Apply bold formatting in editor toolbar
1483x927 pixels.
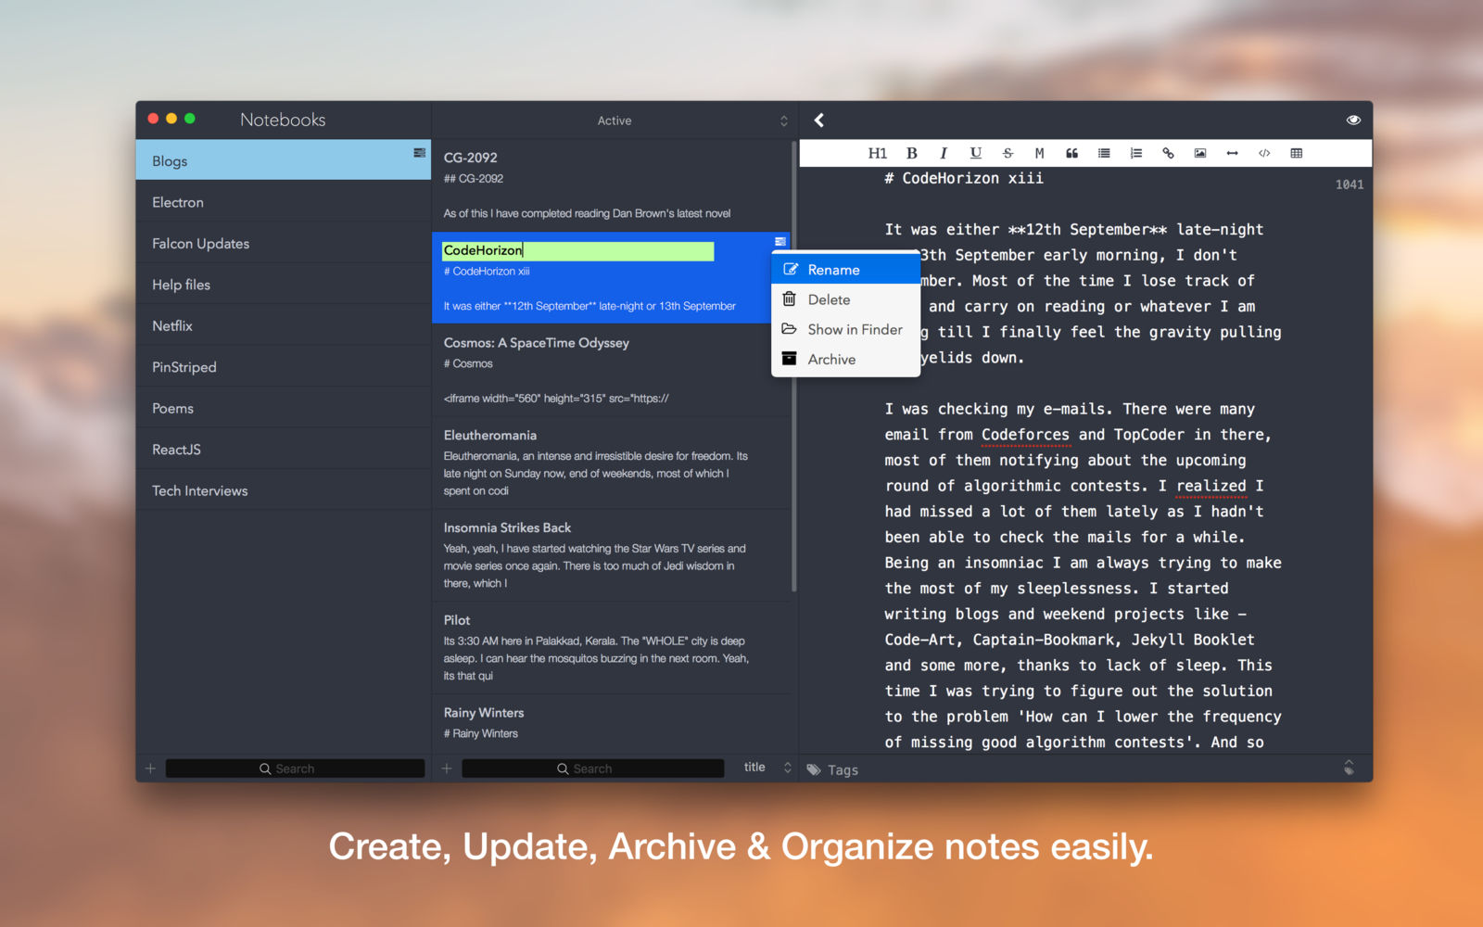tap(911, 153)
